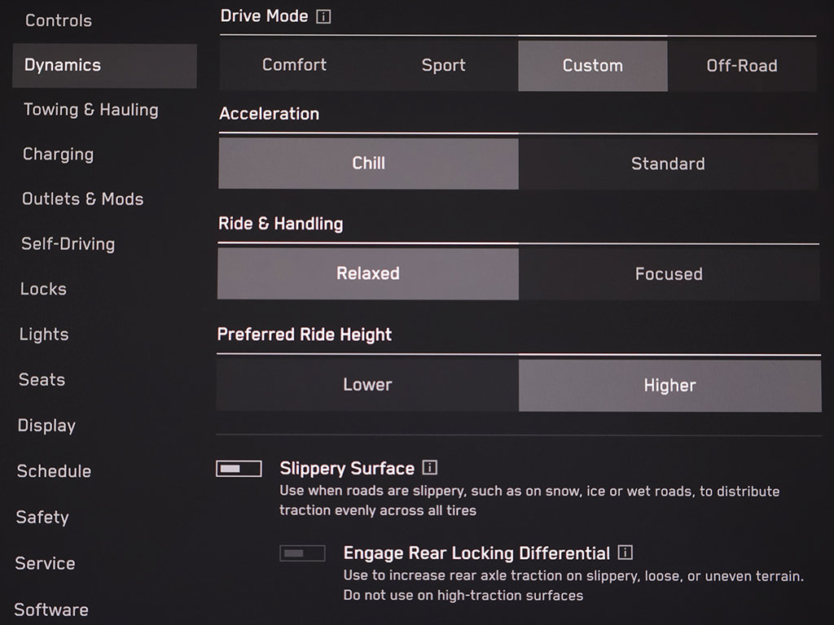Switch drive mode to Sport

click(x=444, y=65)
